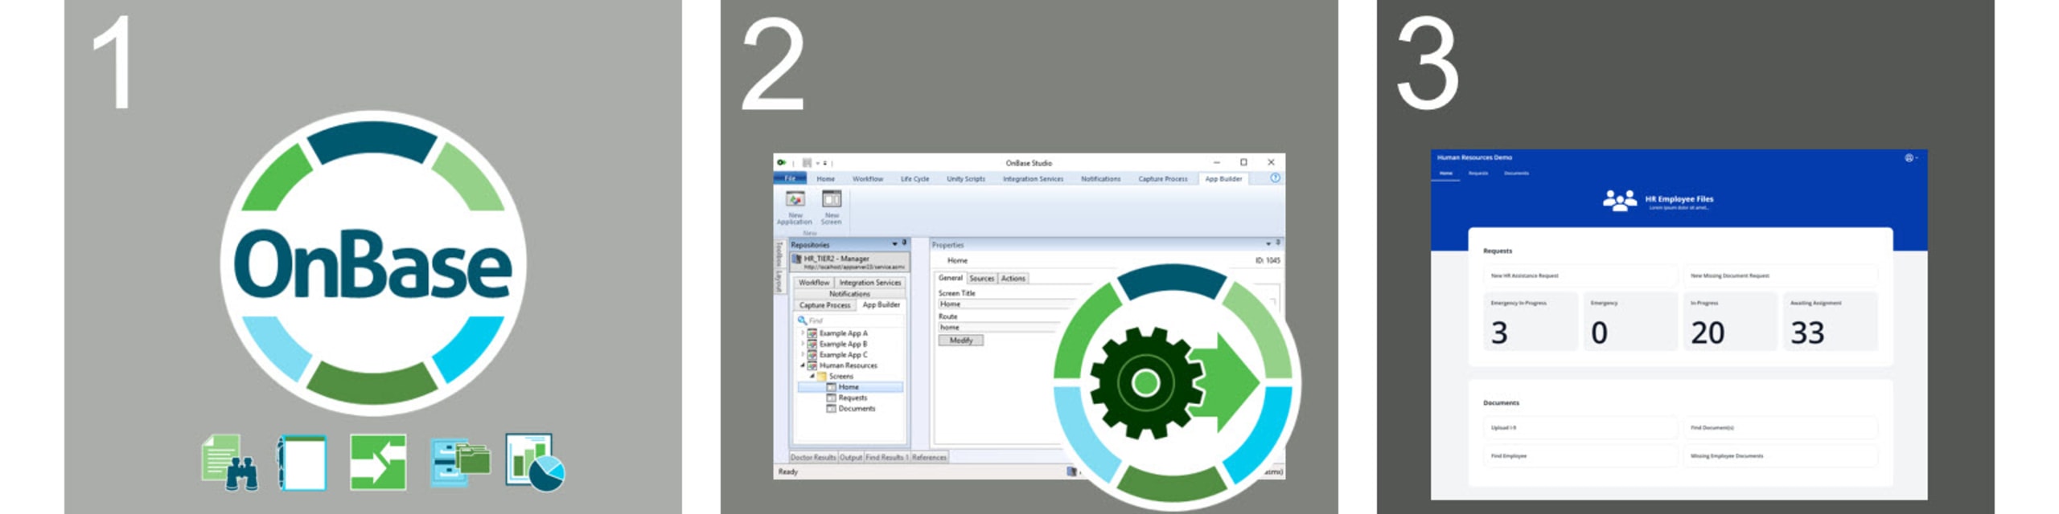
Task: Click the In Progress 20 card
Action: tap(1730, 321)
